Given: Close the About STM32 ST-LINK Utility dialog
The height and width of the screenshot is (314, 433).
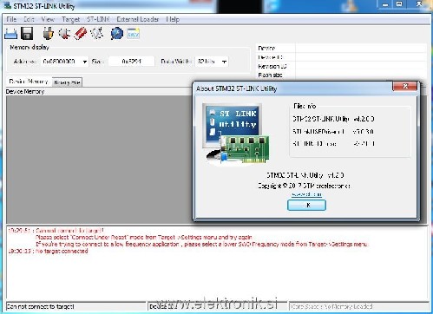Looking at the screenshot, I should [x=405, y=86].
